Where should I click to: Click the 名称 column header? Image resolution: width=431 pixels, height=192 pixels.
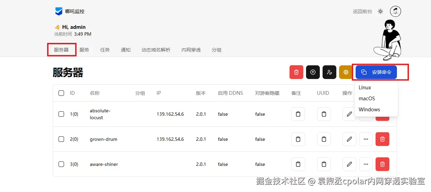tap(95, 93)
